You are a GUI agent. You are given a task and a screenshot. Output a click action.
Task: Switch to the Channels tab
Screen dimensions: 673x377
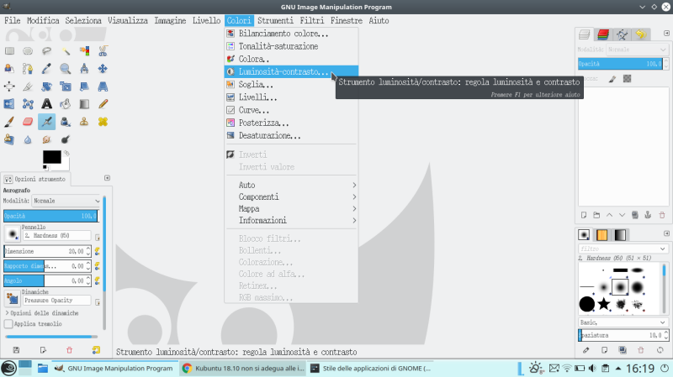603,34
